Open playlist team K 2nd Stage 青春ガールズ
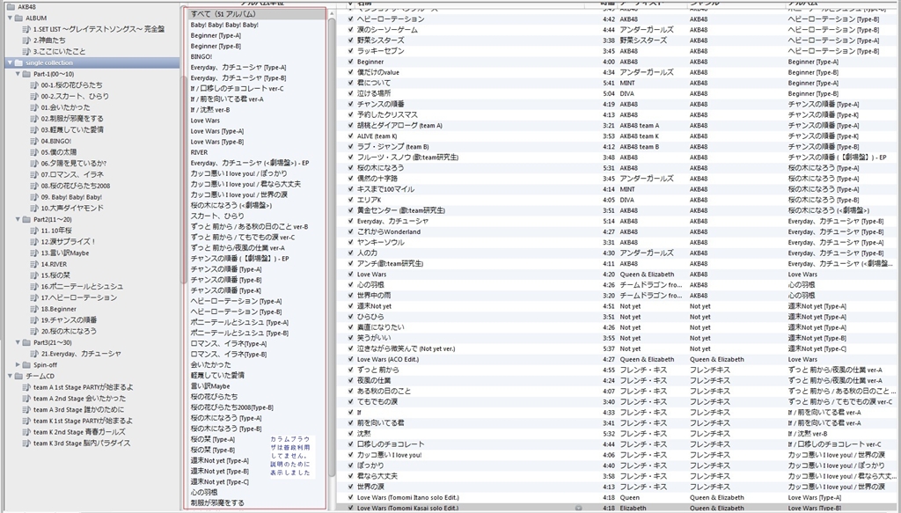 78,432
